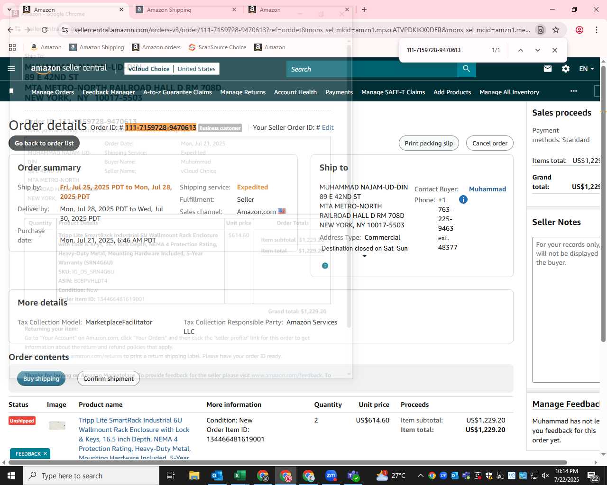This screenshot has height=485, width=607.
Task: Open the EN language dropdown
Action: pos(587,69)
